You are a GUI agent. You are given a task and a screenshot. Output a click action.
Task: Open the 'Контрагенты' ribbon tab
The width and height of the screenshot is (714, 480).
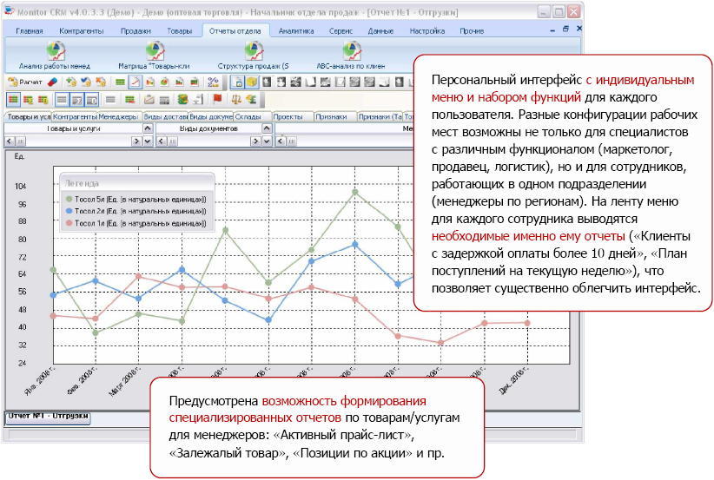[82, 31]
